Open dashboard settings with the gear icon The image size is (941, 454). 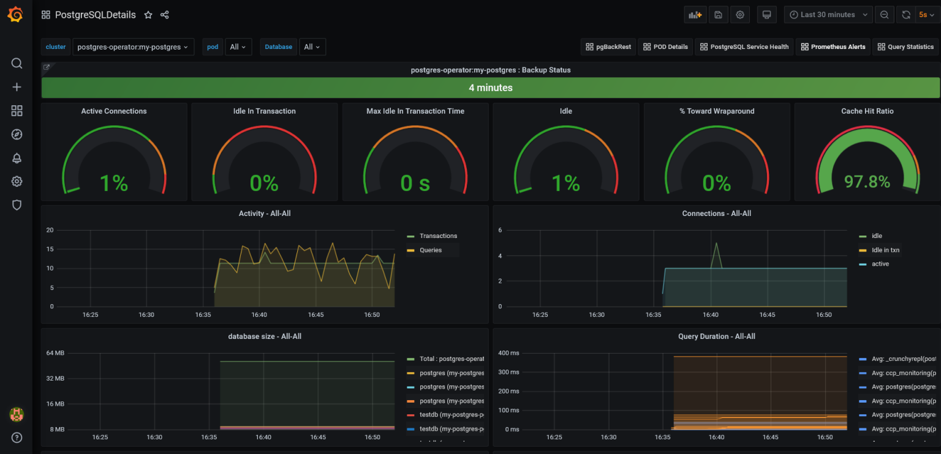pos(739,14)
